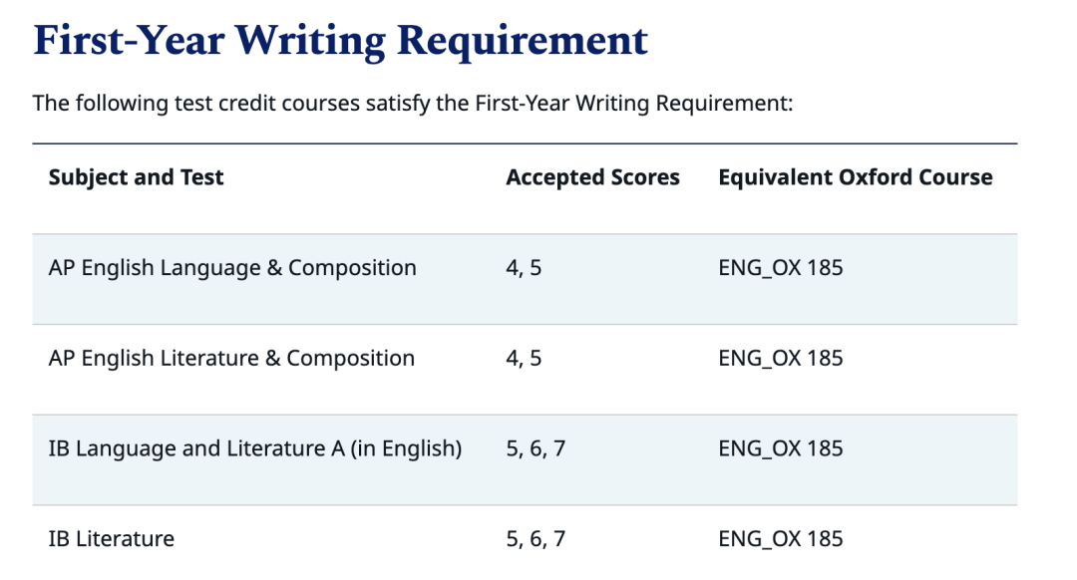The image size is (1077, 580).
Task: Click the Equivalent Oxford Course column header
Action: coord(856,177)
